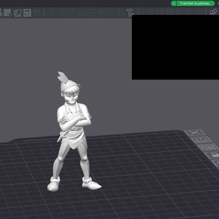Click the variable layer height icon
Image resolution: width=219 pixels, height=219 pixels.
[x=37, y=13]
